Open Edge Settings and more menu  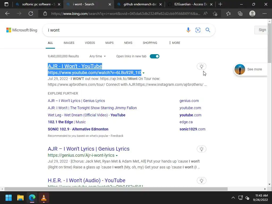click(265, 14)
